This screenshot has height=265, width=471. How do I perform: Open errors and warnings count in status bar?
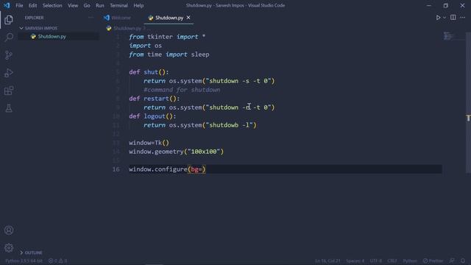click(58, 261)
